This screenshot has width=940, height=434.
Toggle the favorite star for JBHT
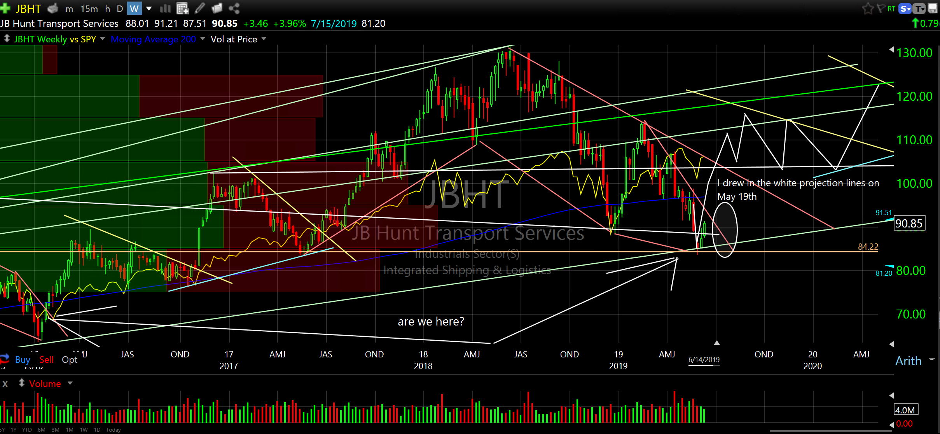867,8
